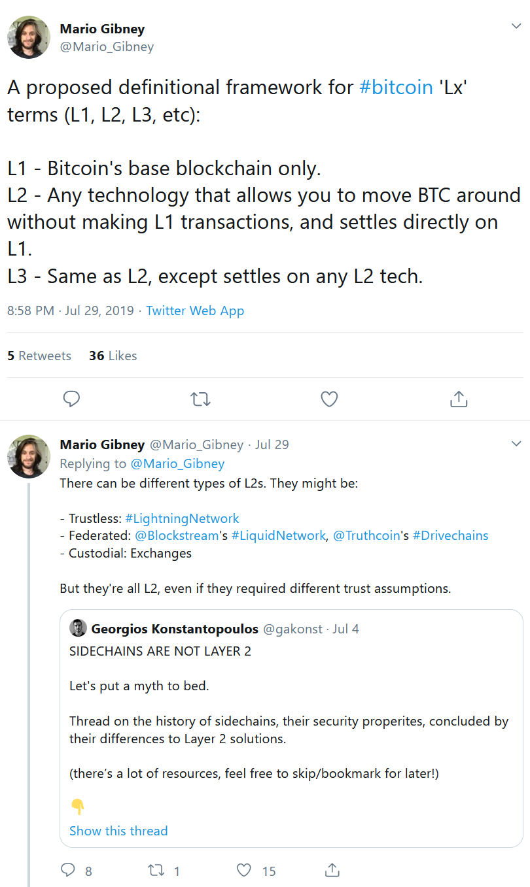Open the #bitcoin hashtag link
The width and height of the screenshot is (530, 887).
397,87
